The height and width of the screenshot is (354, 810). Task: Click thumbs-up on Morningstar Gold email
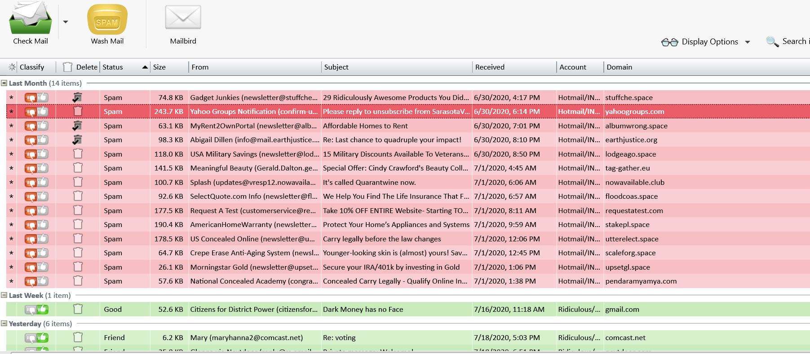click(43, 267)
